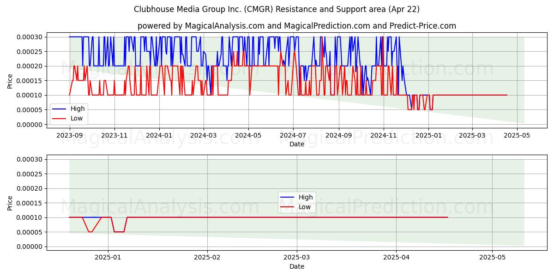This screenshot has width=554, height=277.
Task: Click '2025-03' tick on the lower chart axis
Action: [x=297, y=258]
